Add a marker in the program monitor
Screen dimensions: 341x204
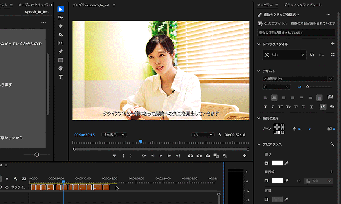[x=114, y=156]
